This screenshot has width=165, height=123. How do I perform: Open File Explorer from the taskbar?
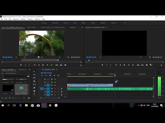click(26, 105)
